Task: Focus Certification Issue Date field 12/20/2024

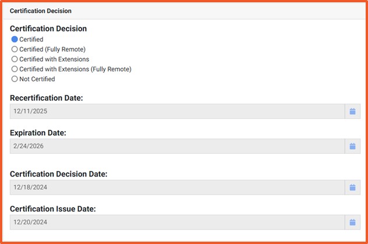Action: tap(175, 222)
